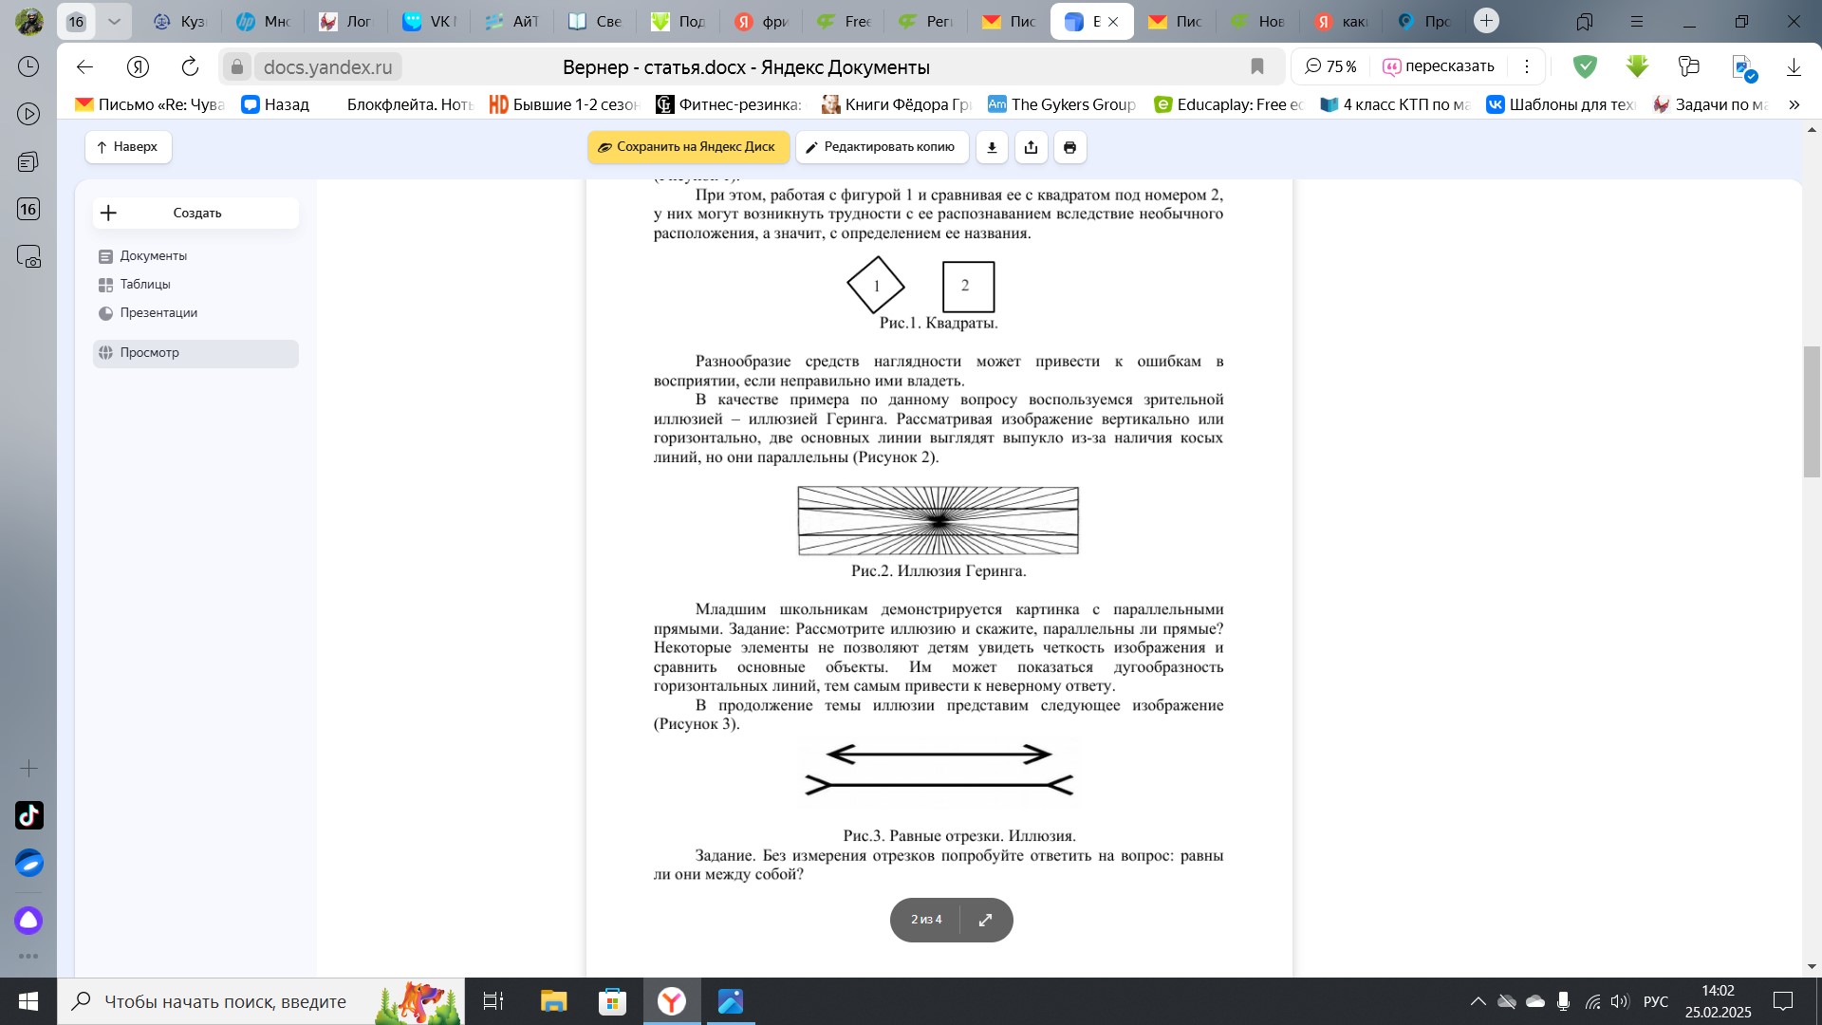Open the volume control in tray

1620,1001
